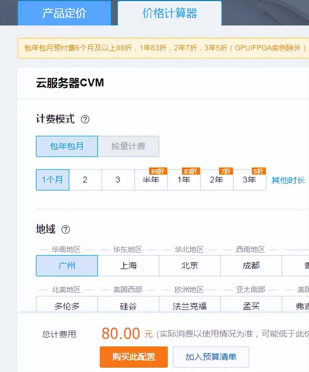Click the help icon beside 地域

coord(66,230)
